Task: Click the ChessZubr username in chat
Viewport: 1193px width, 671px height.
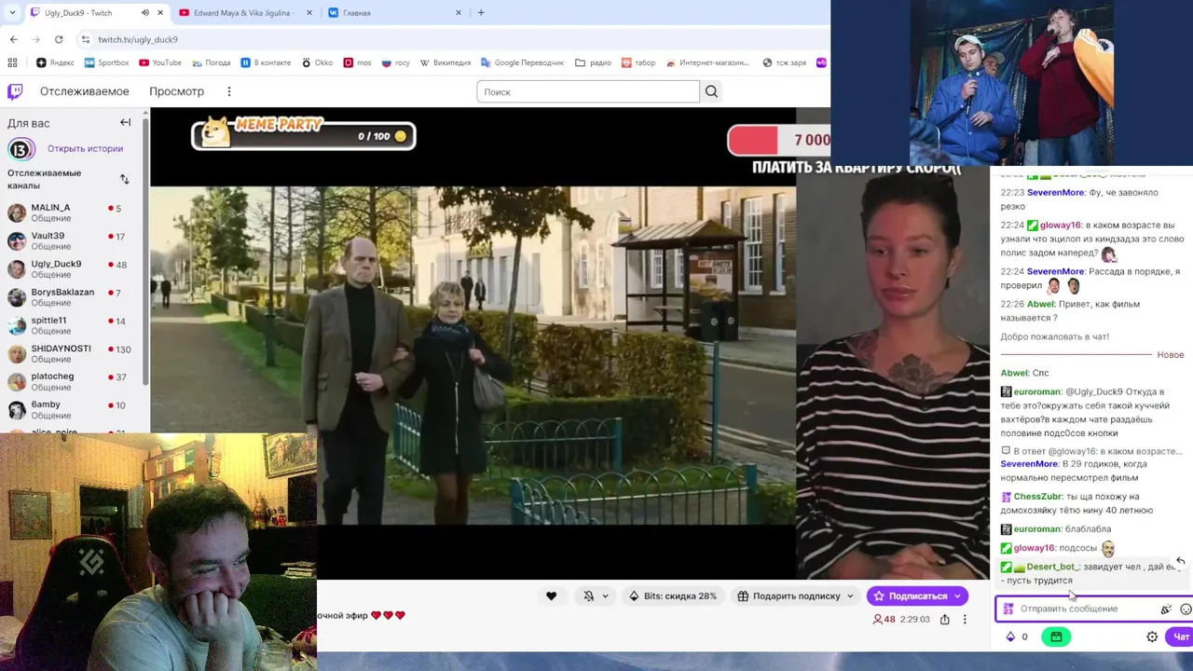Action: pos(1037,497)
